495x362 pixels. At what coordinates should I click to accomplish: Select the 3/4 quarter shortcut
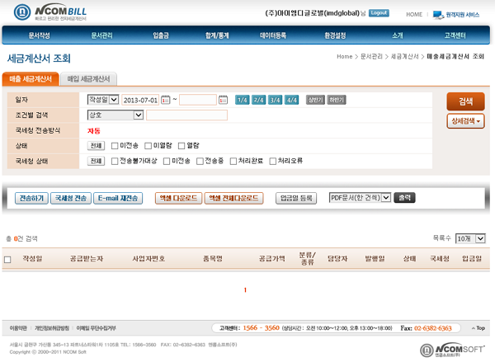coord(275,100)
